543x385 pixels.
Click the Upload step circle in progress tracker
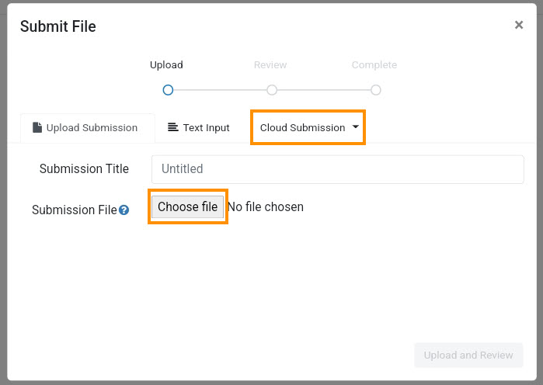(168, 90)
